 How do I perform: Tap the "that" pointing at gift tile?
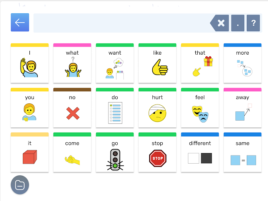coord(200,63)
